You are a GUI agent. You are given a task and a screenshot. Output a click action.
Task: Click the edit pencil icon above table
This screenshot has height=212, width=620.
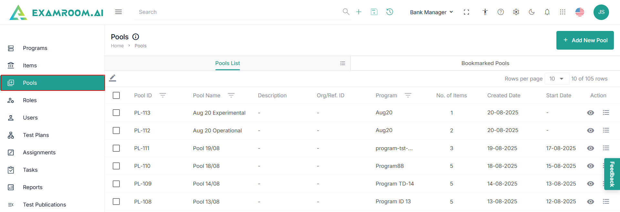pos(112,78)
